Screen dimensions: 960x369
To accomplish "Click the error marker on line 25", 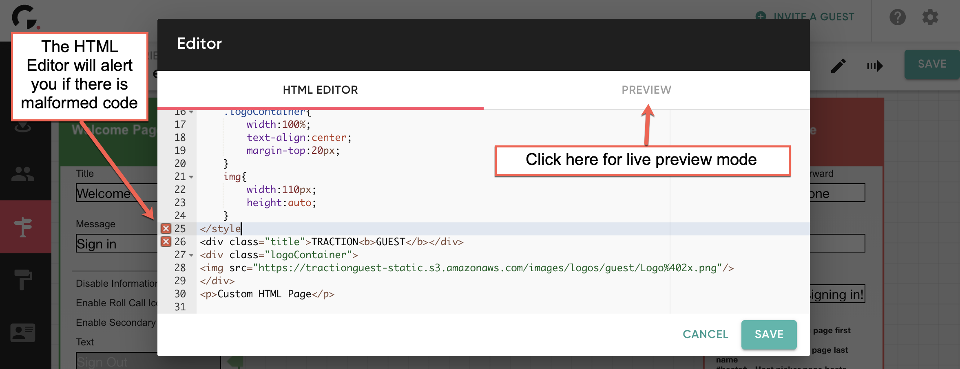I will pos(166,229).
